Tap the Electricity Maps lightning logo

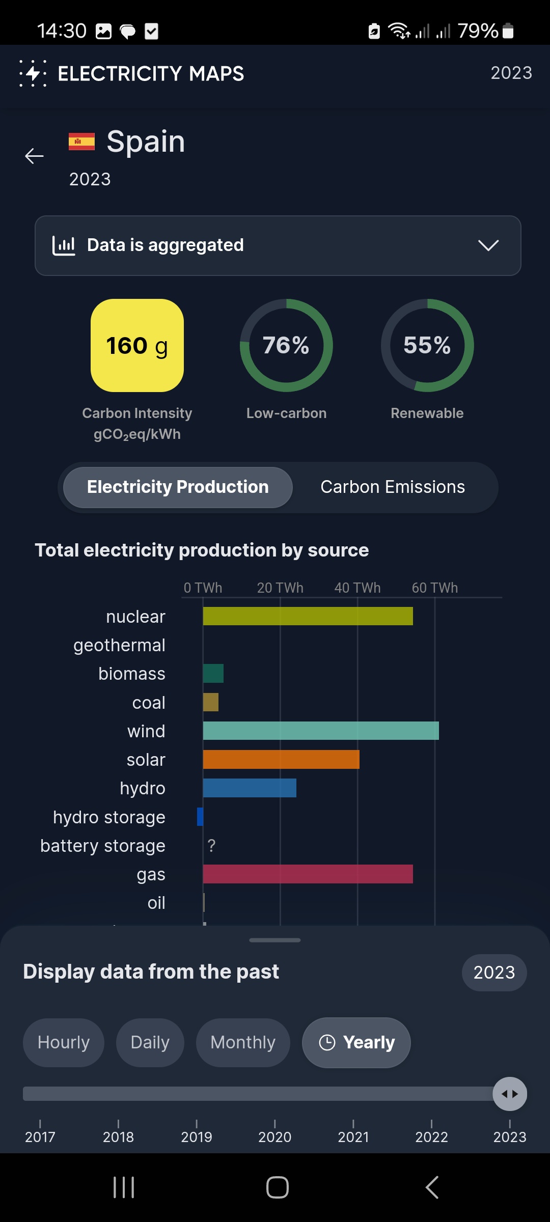(x=33, y=73)
